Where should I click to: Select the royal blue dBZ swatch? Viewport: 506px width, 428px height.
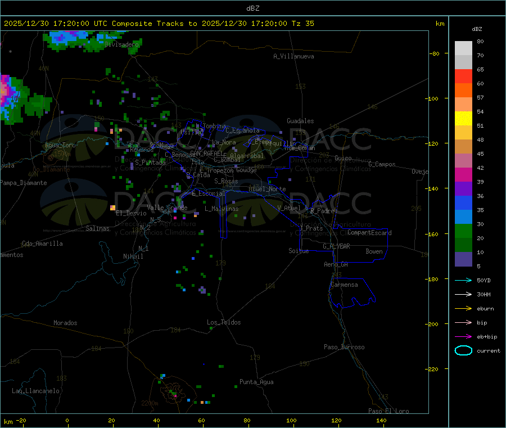tap(463, 202)
